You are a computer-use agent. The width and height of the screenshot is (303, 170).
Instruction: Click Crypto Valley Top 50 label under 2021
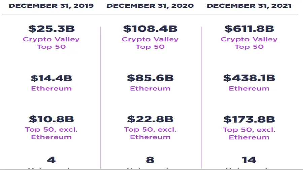click(249, 43)
